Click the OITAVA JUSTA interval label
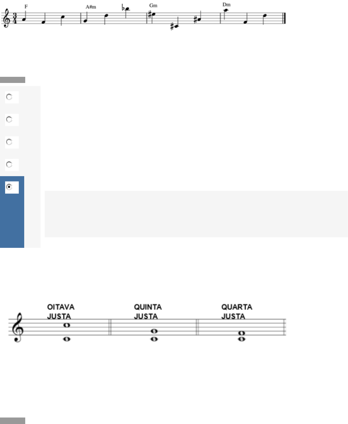Screen dimensions: 348x424 61,312
